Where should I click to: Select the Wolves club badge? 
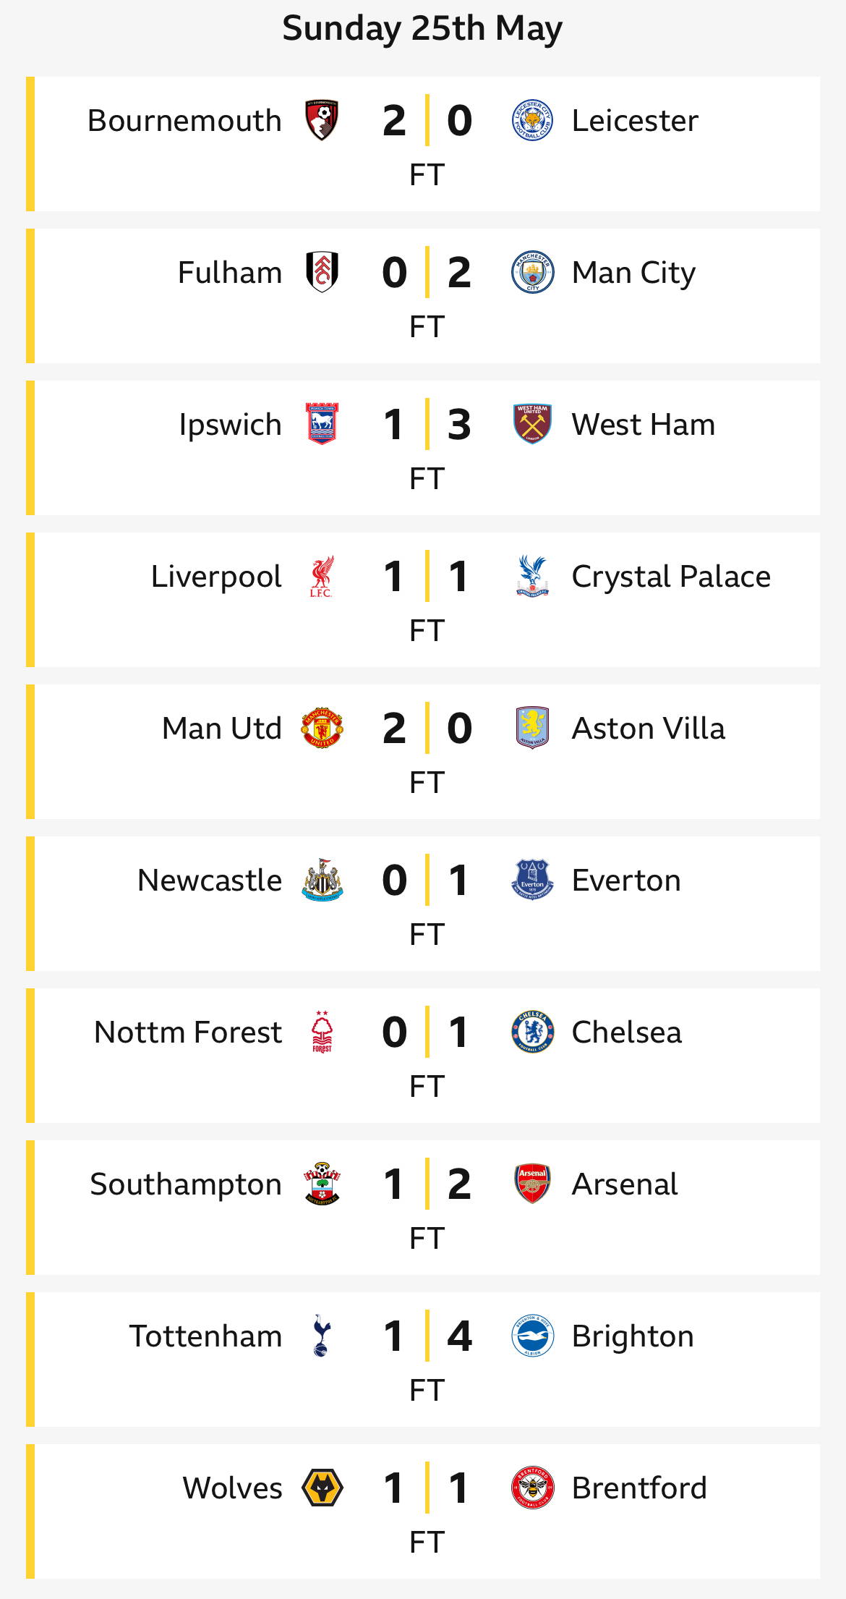tap(322, 1488)
